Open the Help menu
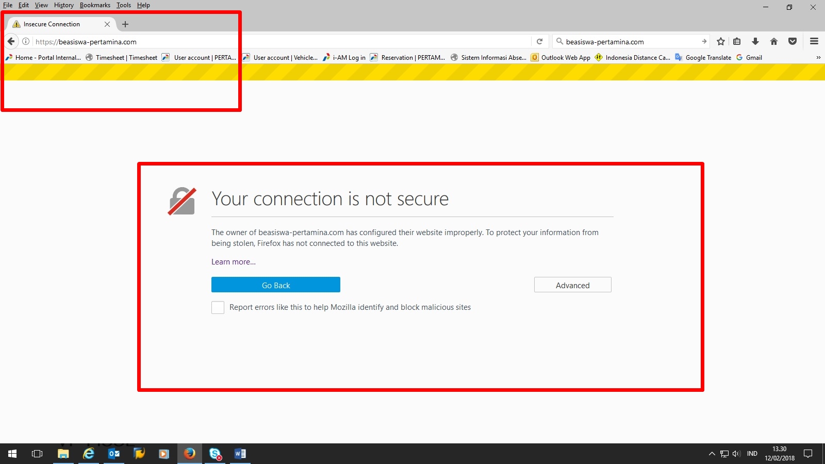 [x=143, y=5]
